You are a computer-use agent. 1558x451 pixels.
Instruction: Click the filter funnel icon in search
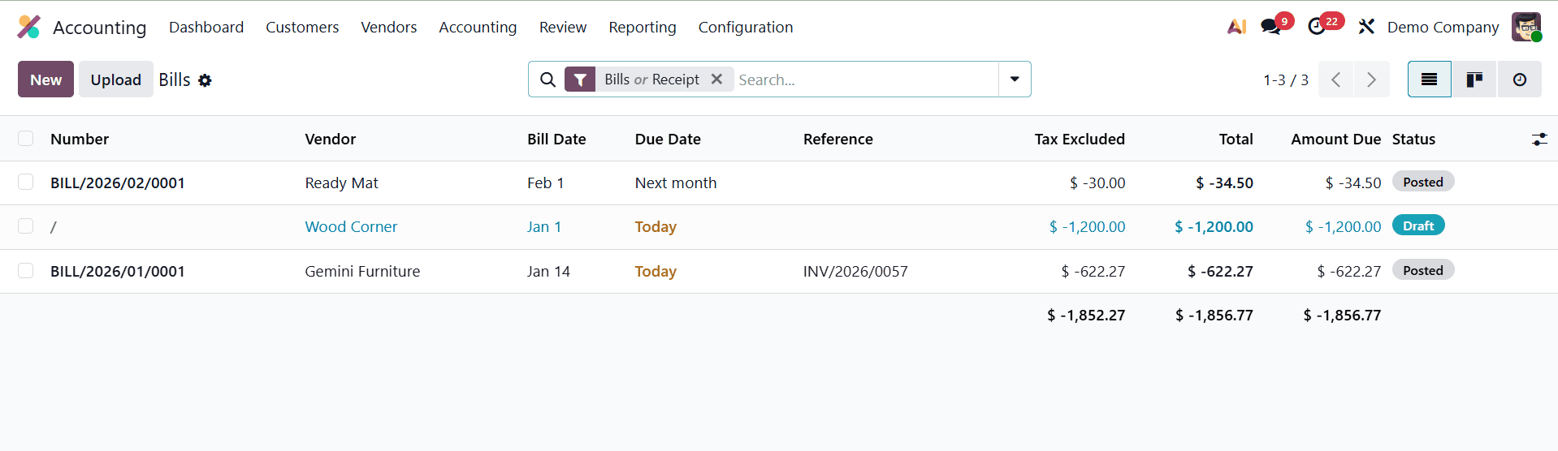[x=580, y=79]
